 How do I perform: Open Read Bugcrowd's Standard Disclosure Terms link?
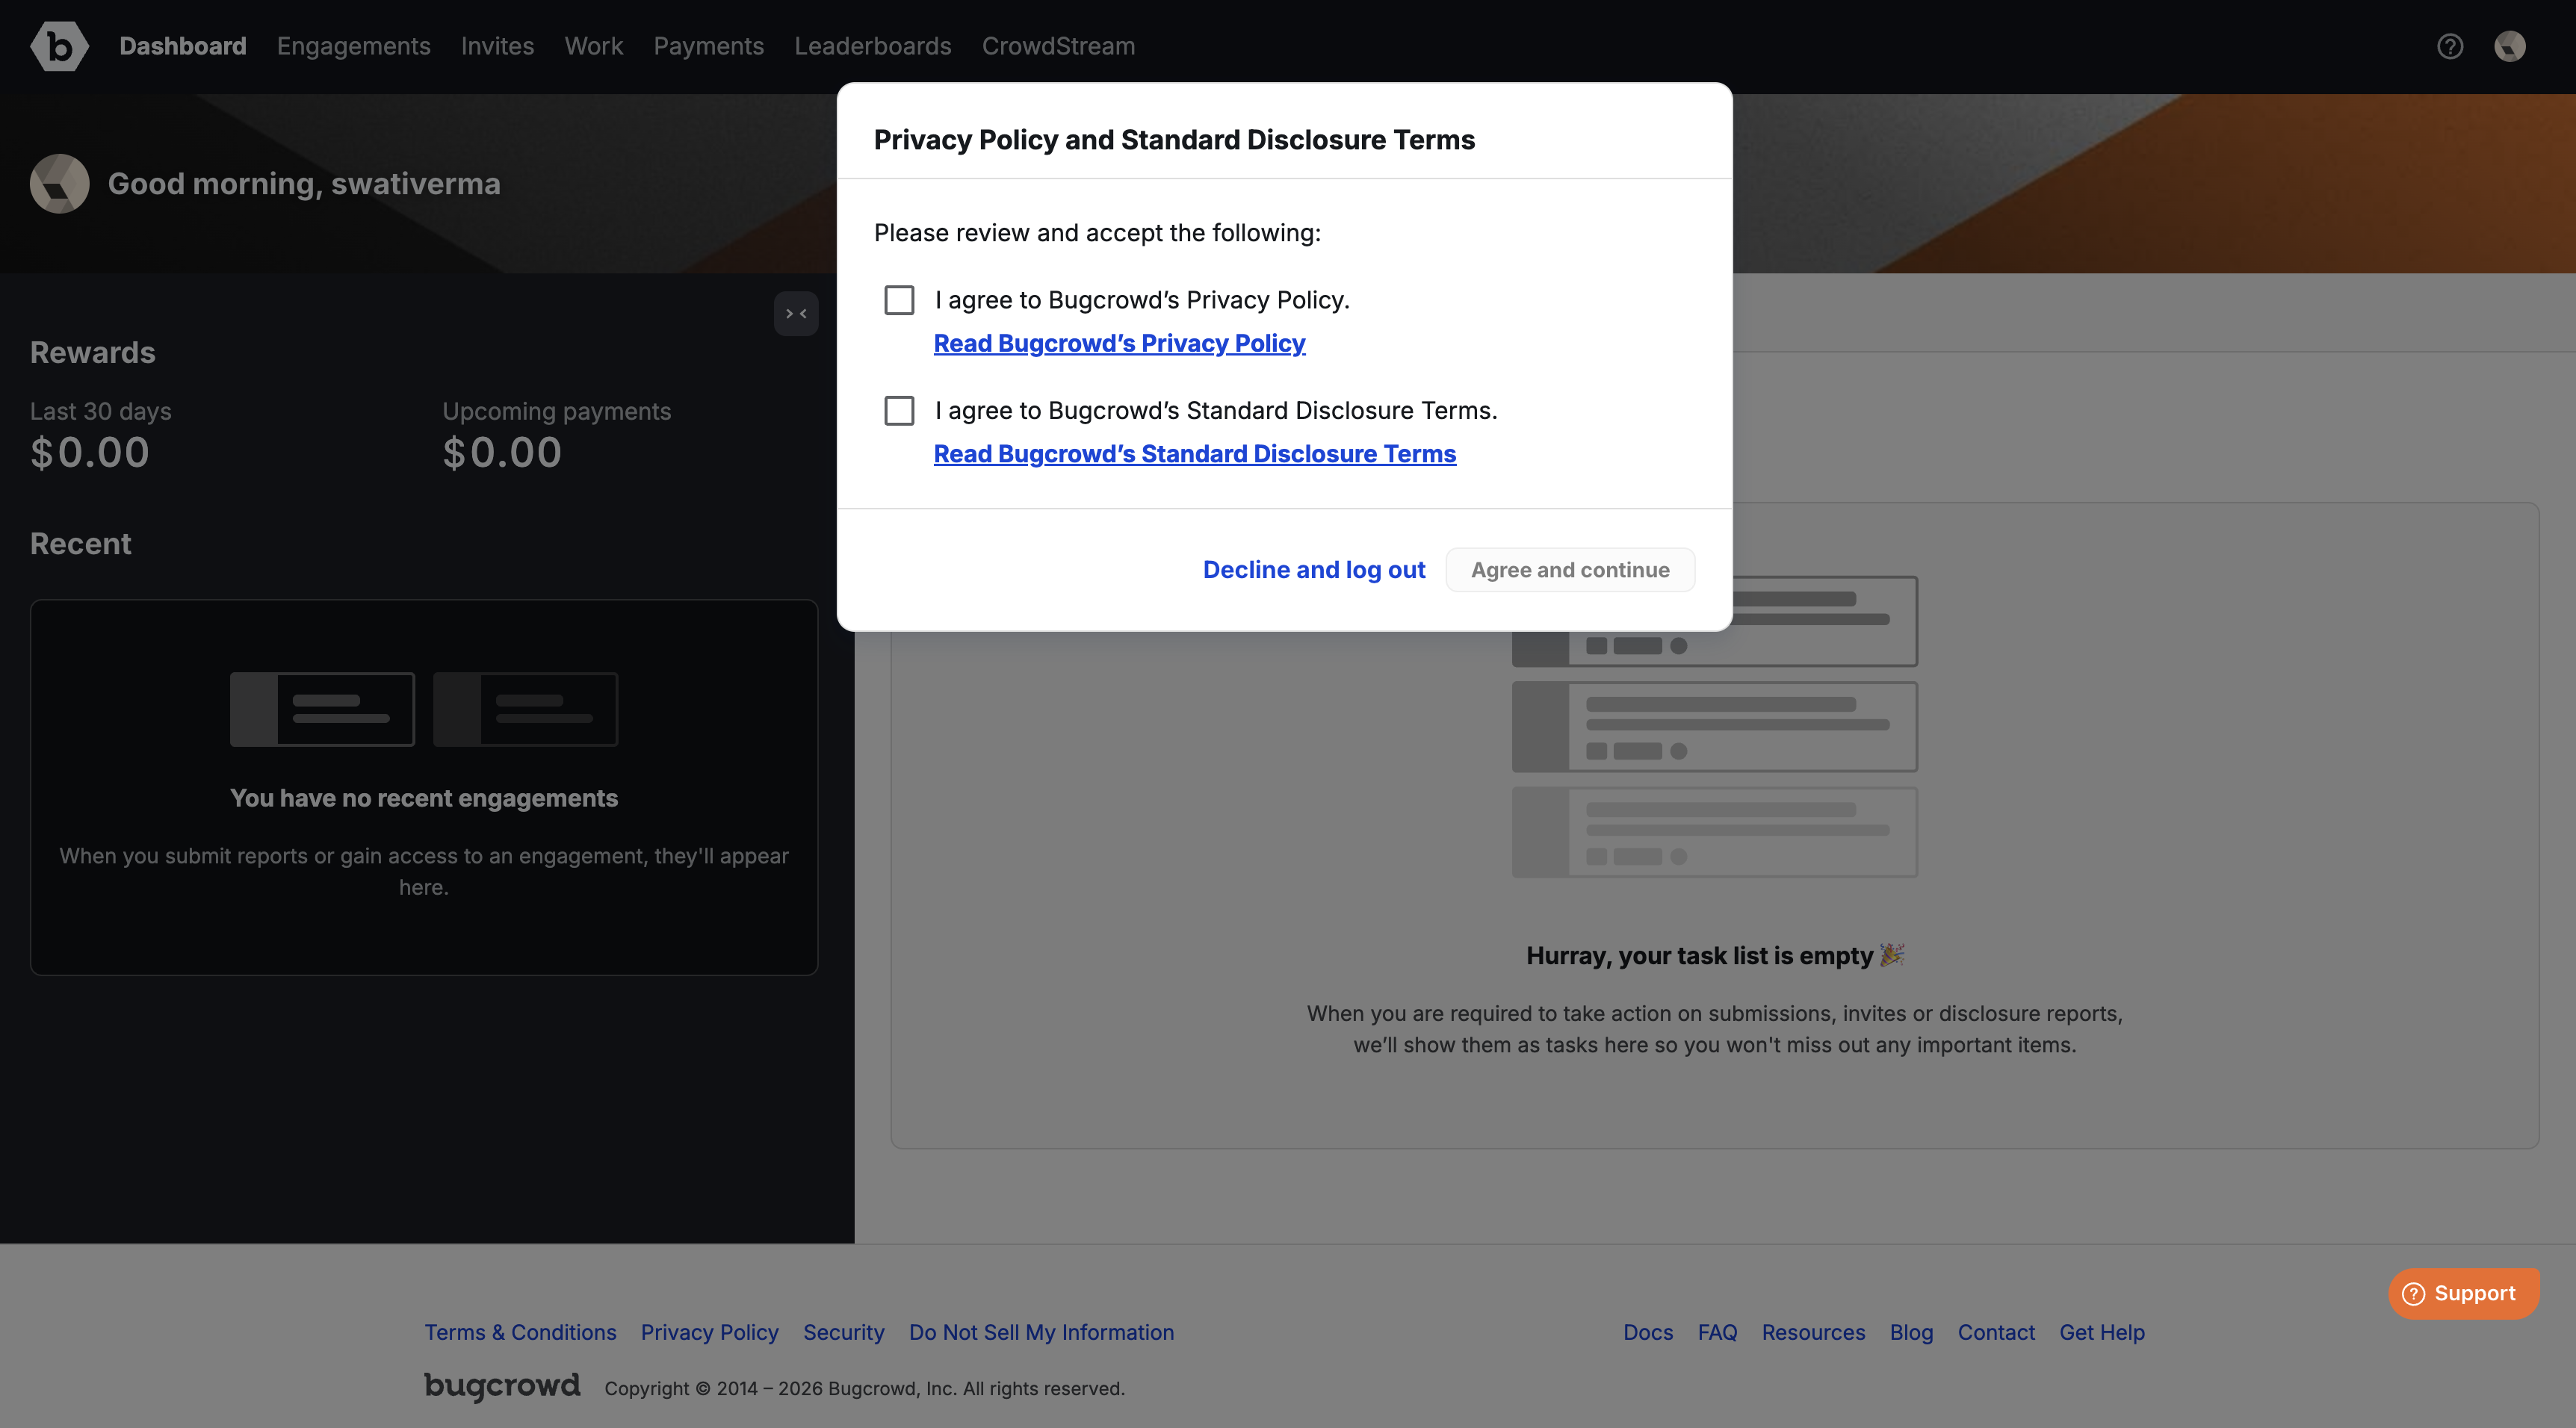point(1195,453)
